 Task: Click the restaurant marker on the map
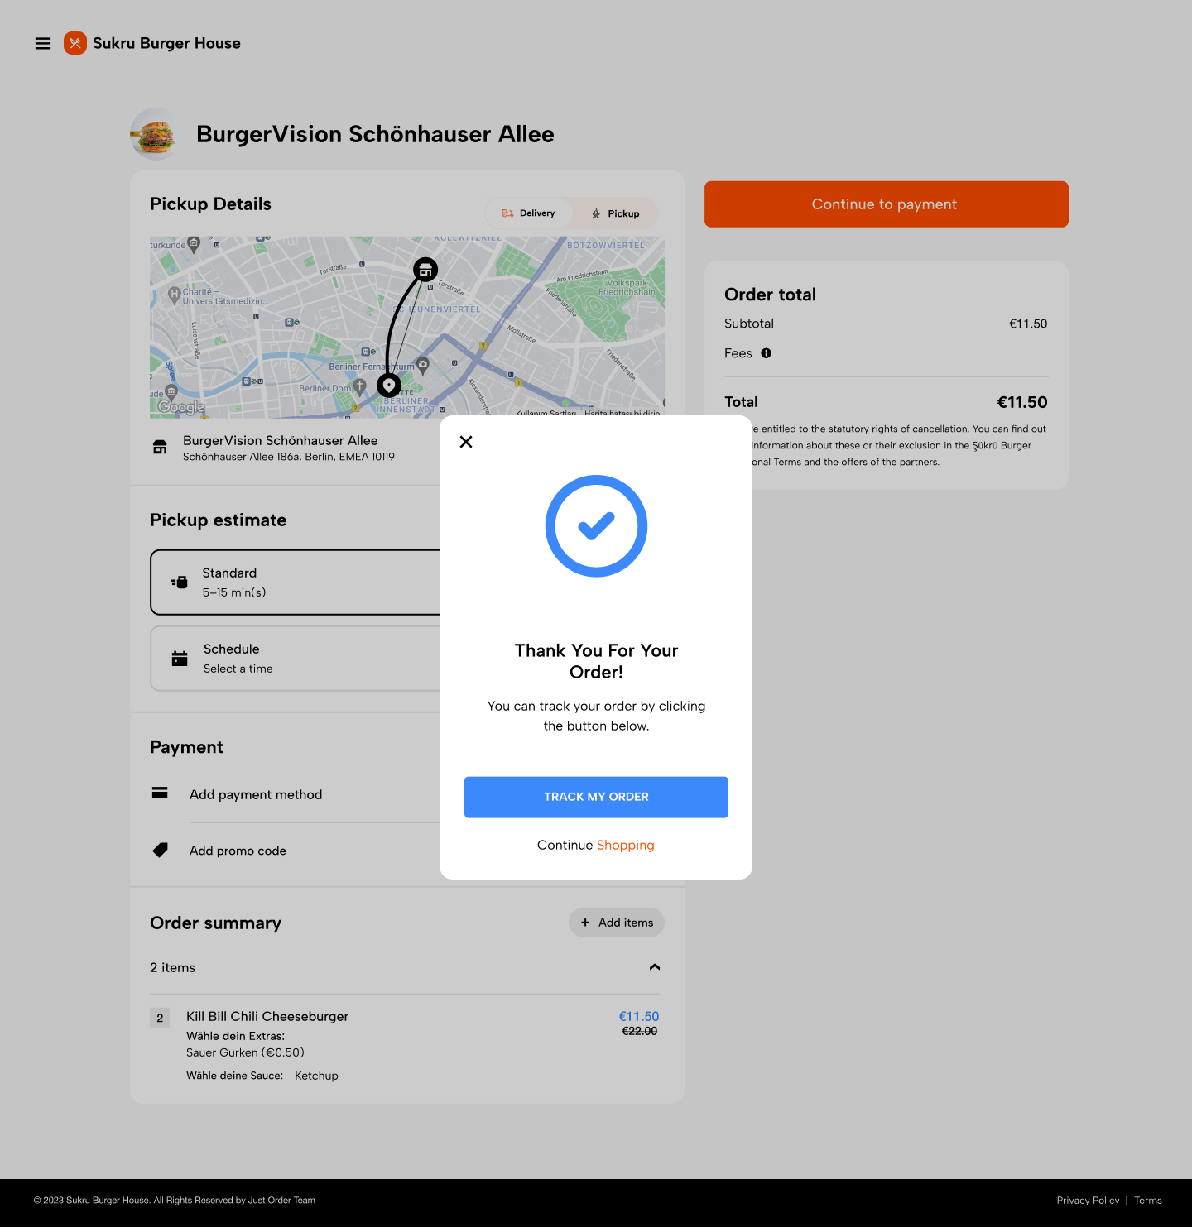[x=425, y=270]
